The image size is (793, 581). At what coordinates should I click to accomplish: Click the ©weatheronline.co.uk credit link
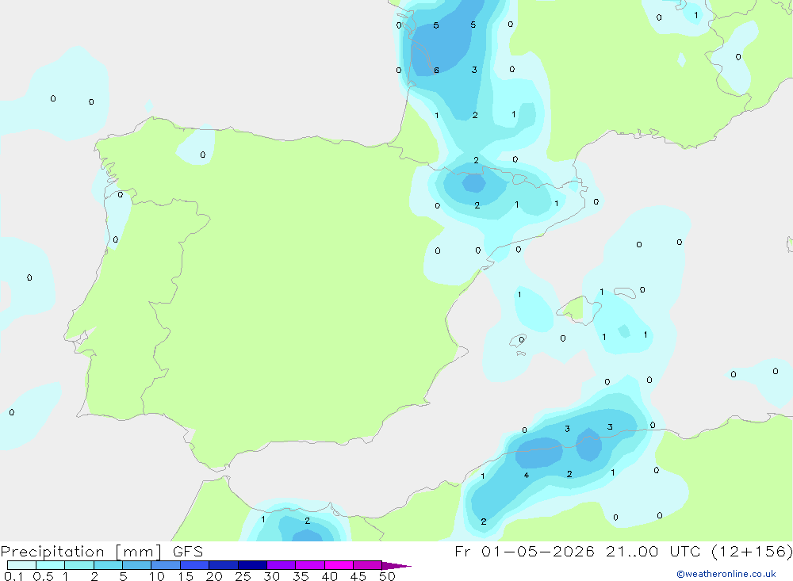point(726,574)
